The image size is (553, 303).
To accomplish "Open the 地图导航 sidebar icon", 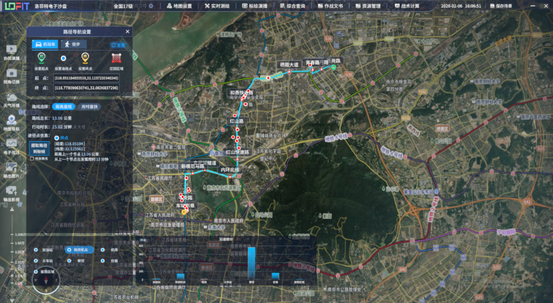I will (x=11, y=120).
